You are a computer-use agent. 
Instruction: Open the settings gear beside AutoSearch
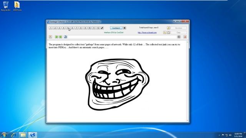[x=125, y=28]
